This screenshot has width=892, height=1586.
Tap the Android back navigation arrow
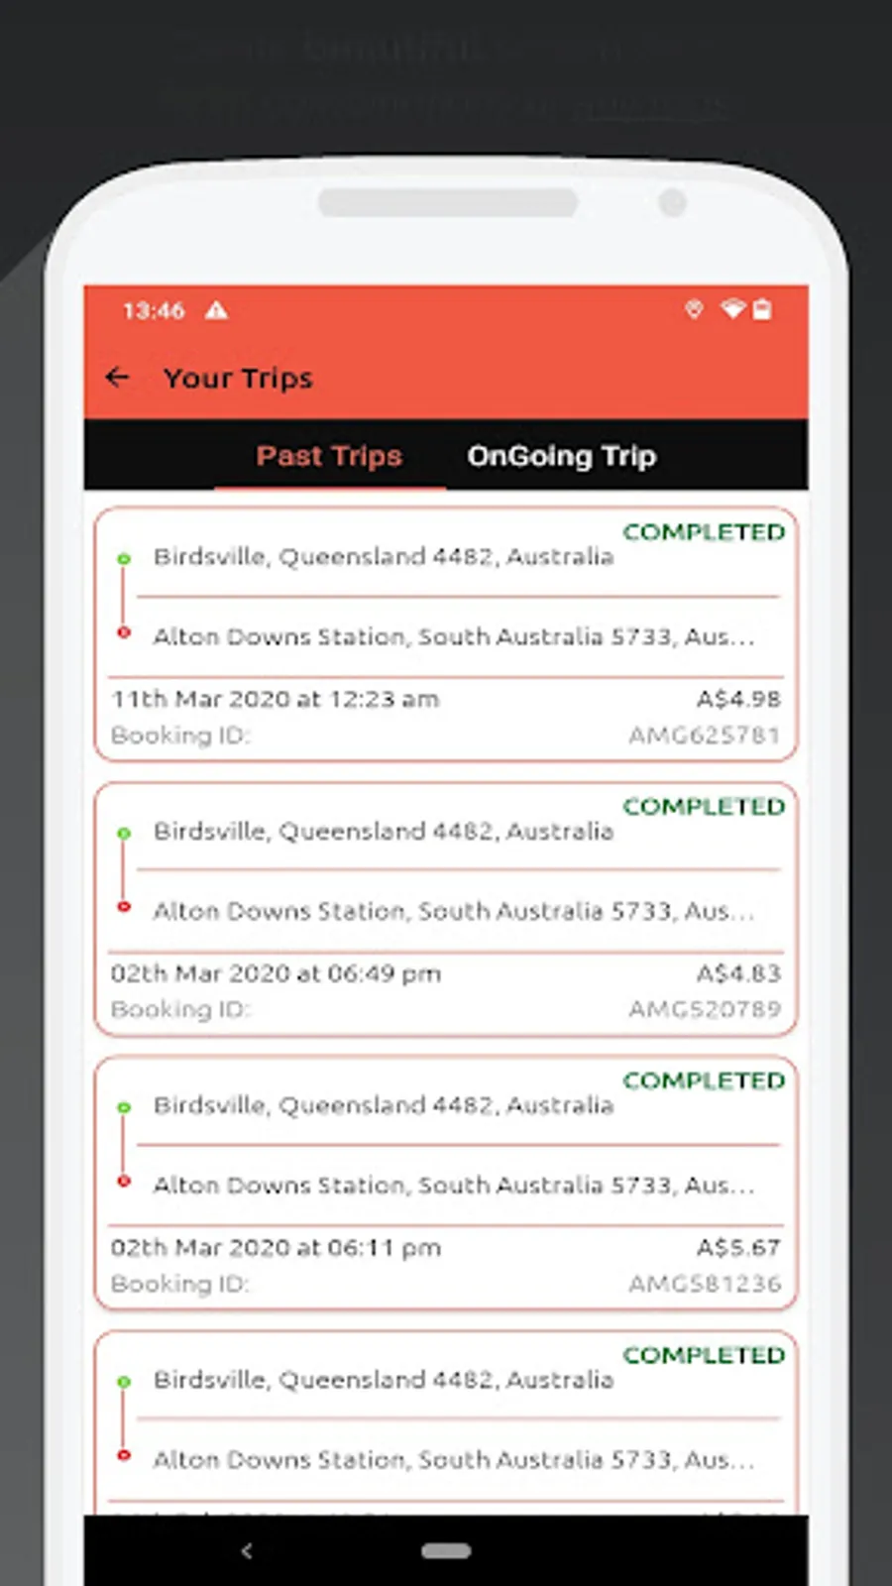(x=247, y=1551)
